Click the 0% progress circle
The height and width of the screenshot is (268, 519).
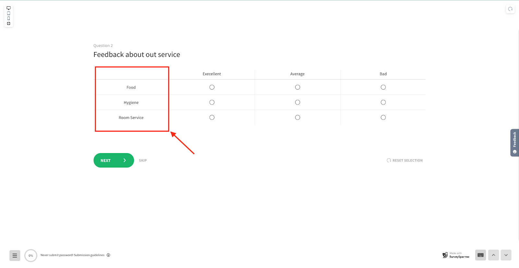tap(31, 255)
